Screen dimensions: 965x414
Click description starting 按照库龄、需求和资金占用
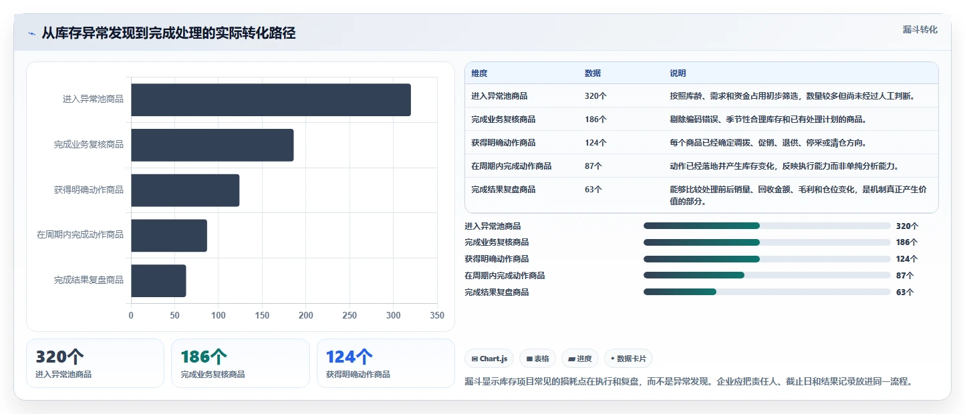click(x=792, y=96)
